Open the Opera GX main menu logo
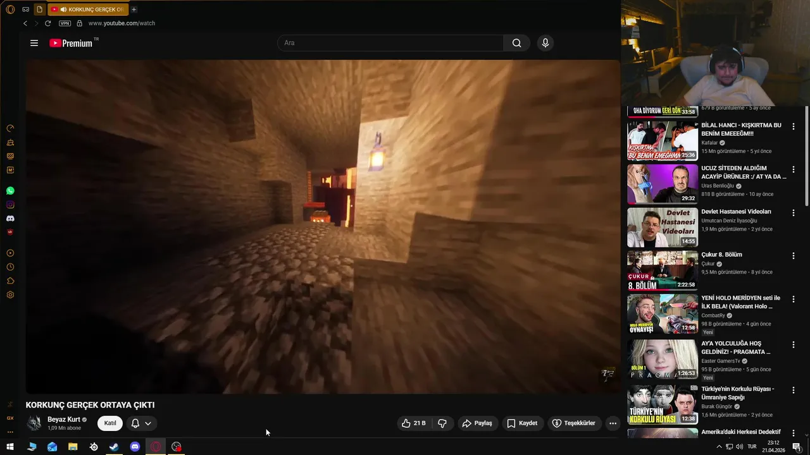The height and width of the screenshot is (455, 810). pyautogui.click(x=10, y=9)
